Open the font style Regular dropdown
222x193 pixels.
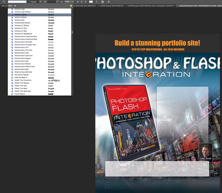(36, 2)
